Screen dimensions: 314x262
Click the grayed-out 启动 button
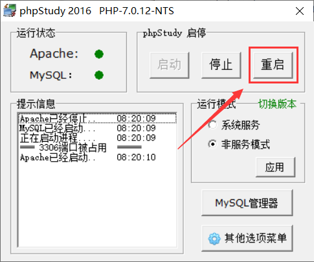click(x=170, y=65)
